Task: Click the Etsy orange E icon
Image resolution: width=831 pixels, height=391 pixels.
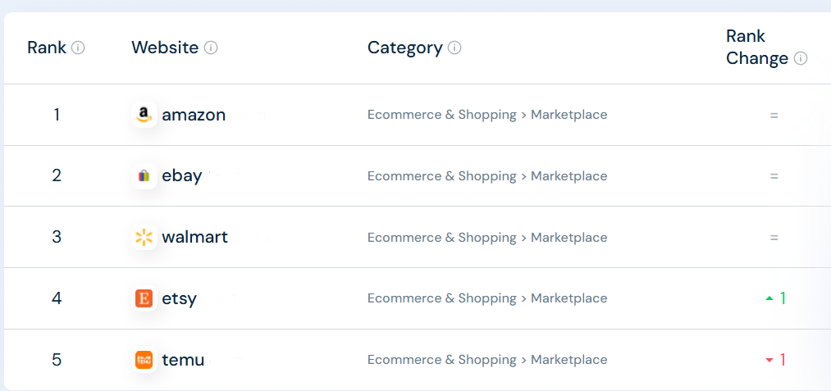Action: [x=144, y=298]
